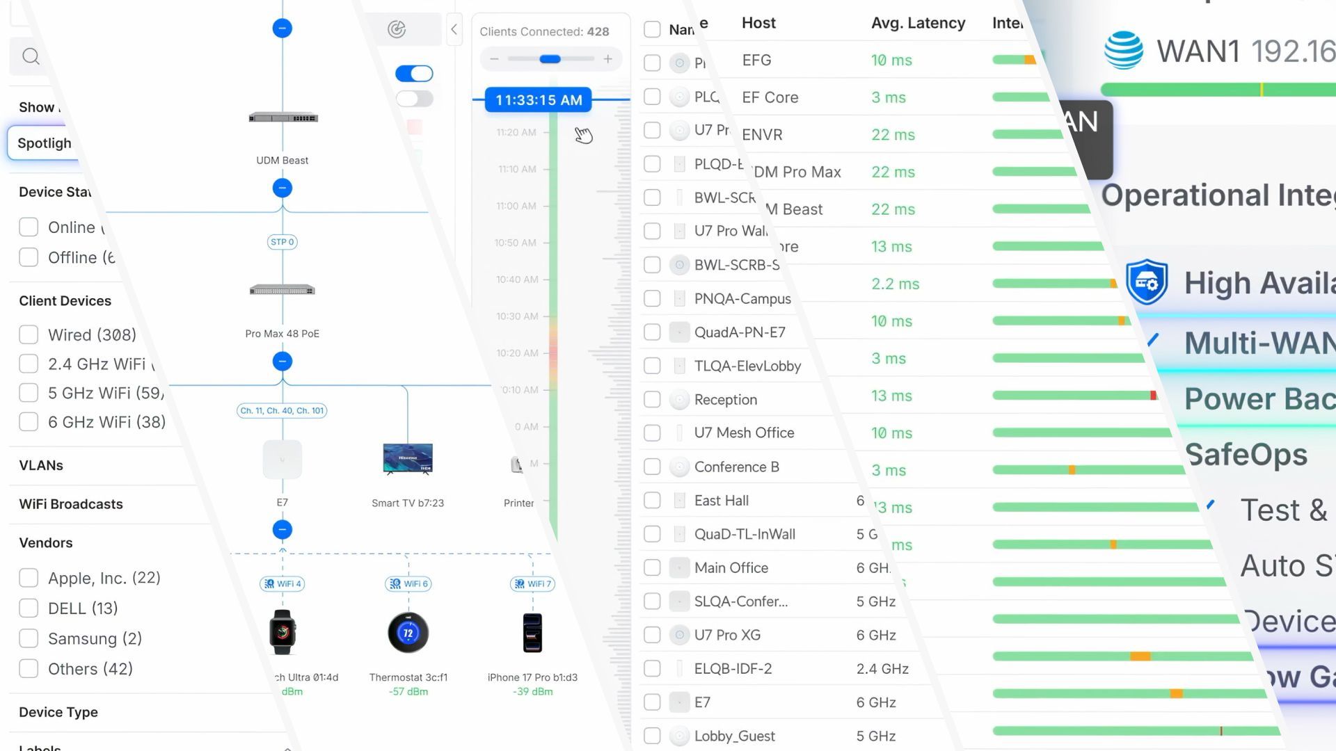Open the Power Backup feature item
Screen dimensions: 1336x751
pyautogui.click(x=1259, y=398)
